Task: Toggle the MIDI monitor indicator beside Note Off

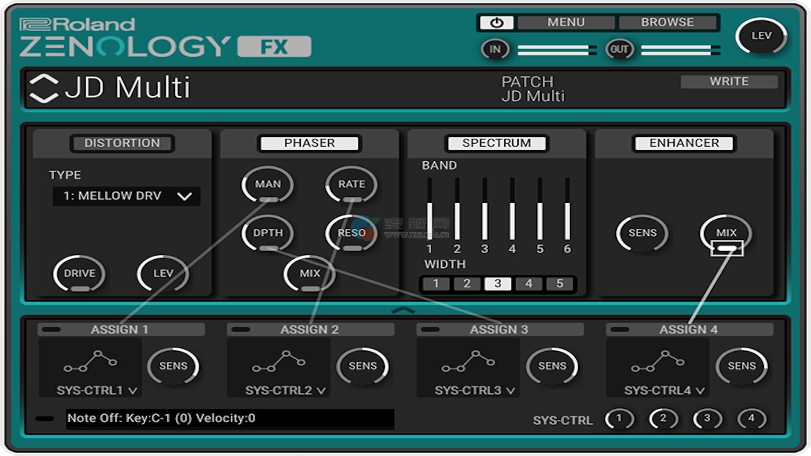Action: coord(45,419)
